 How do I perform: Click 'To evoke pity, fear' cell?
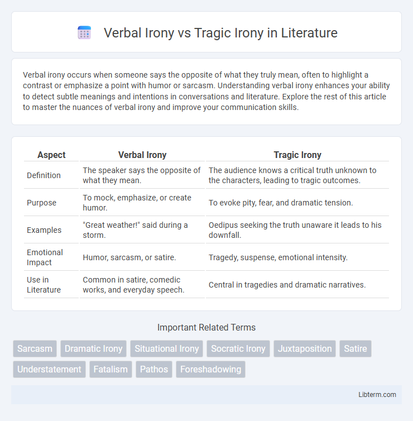(x=297, y=203)
